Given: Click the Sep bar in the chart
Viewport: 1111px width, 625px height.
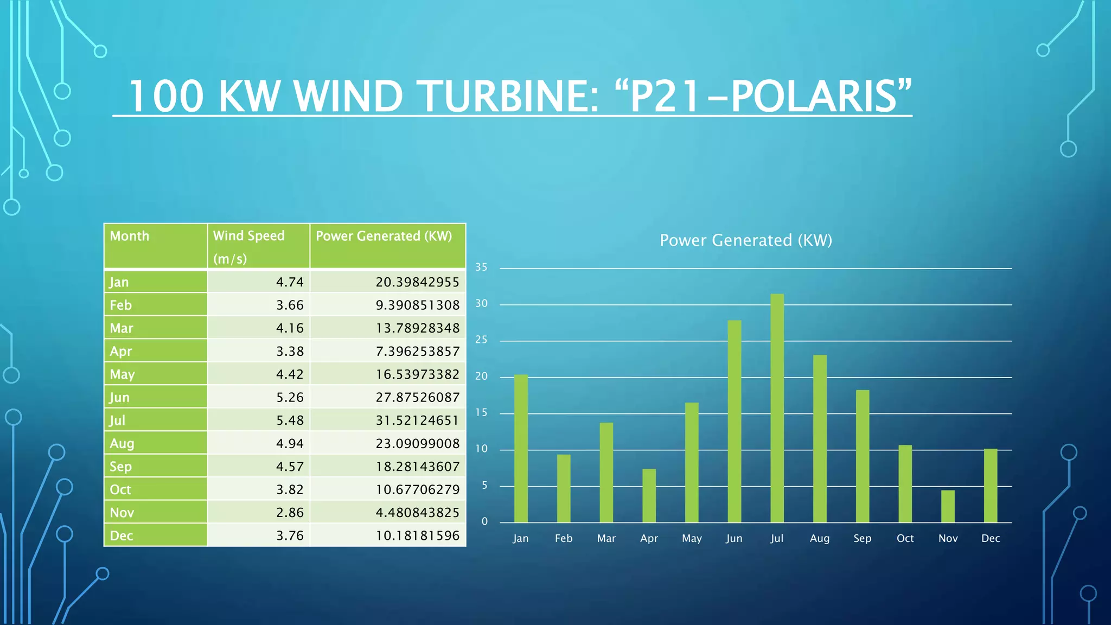Looking at the screenshot, I should [862, 456].
